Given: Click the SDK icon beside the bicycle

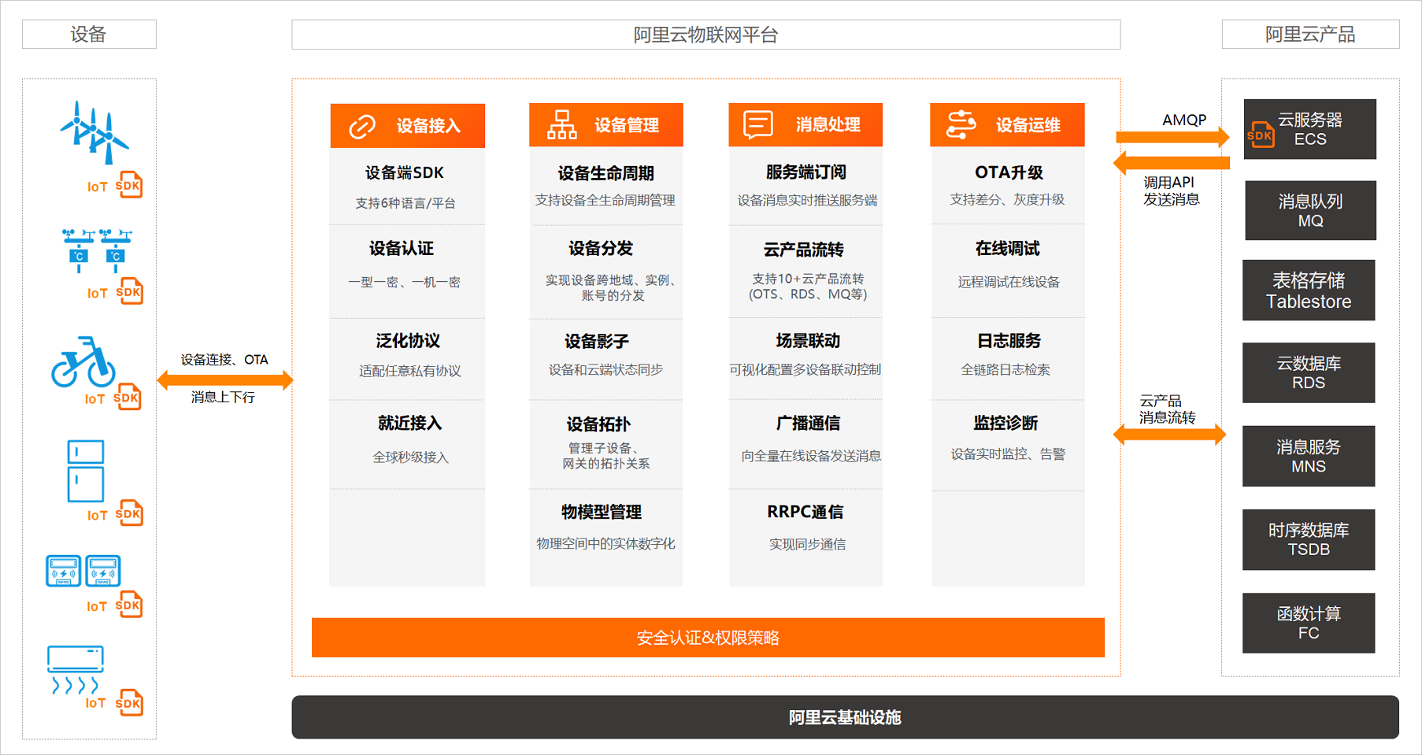Looking at the screenshot, I should (128, 397).
